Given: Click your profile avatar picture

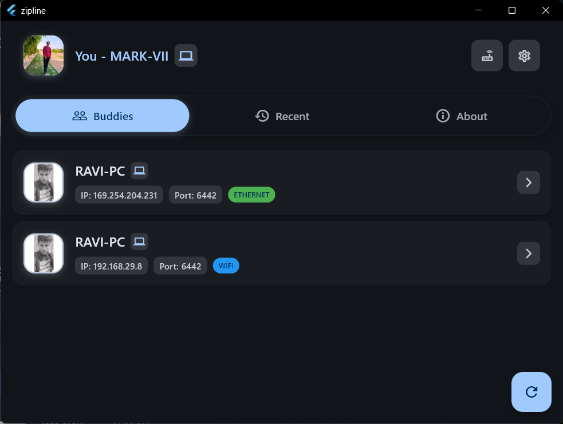Looking at the screenshot, I should pos(44,56).
